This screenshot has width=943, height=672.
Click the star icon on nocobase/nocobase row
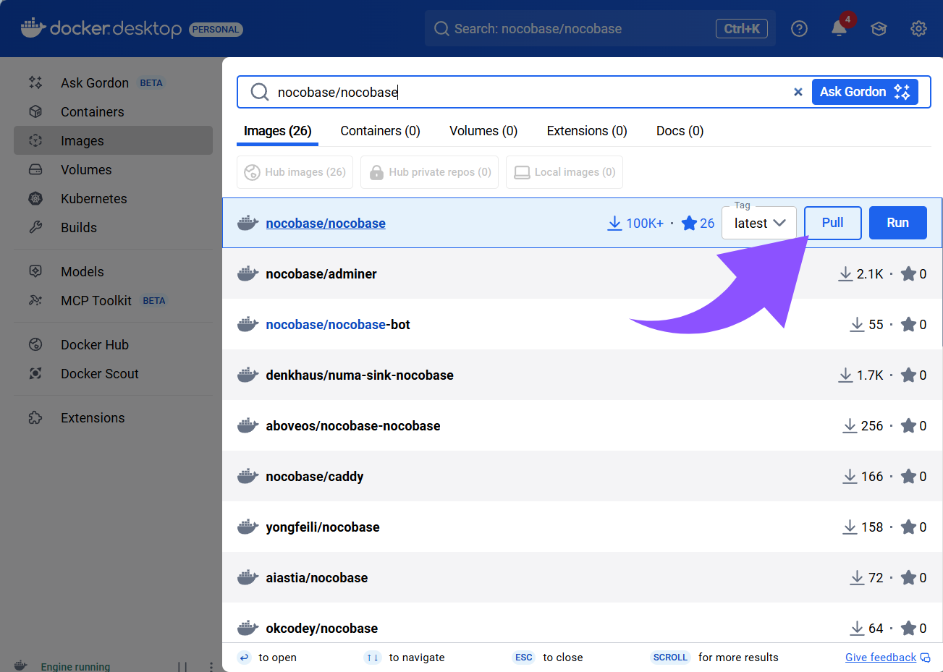tap(689, 224)
